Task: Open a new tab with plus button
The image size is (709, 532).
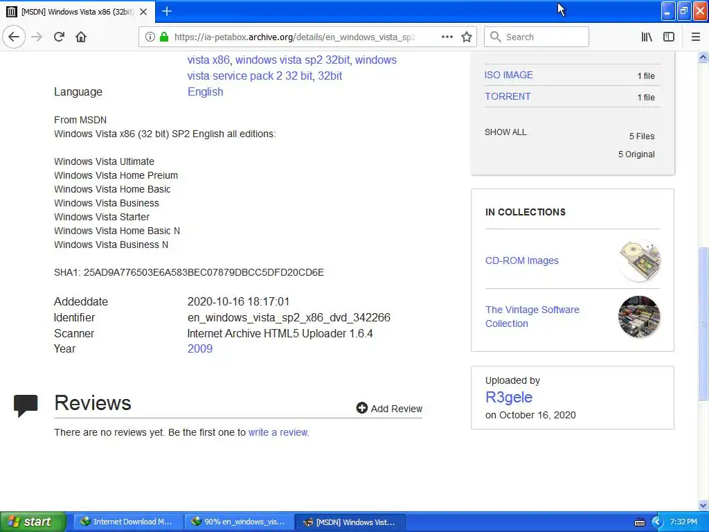Action: [x=167, y=11]
